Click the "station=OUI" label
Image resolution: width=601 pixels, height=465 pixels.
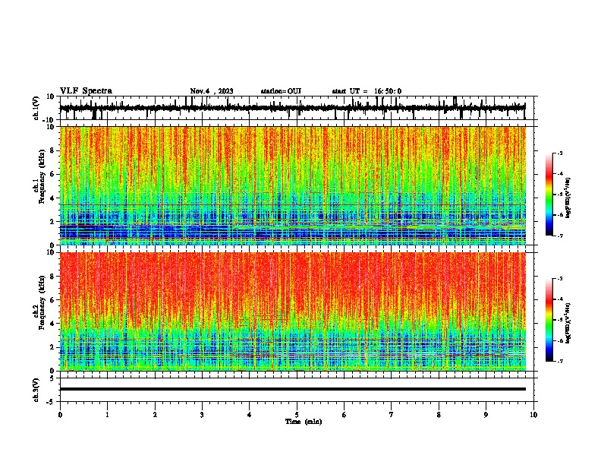tap(281, 91)
